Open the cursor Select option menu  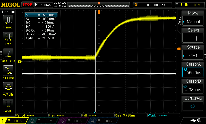tap(193, 35)
